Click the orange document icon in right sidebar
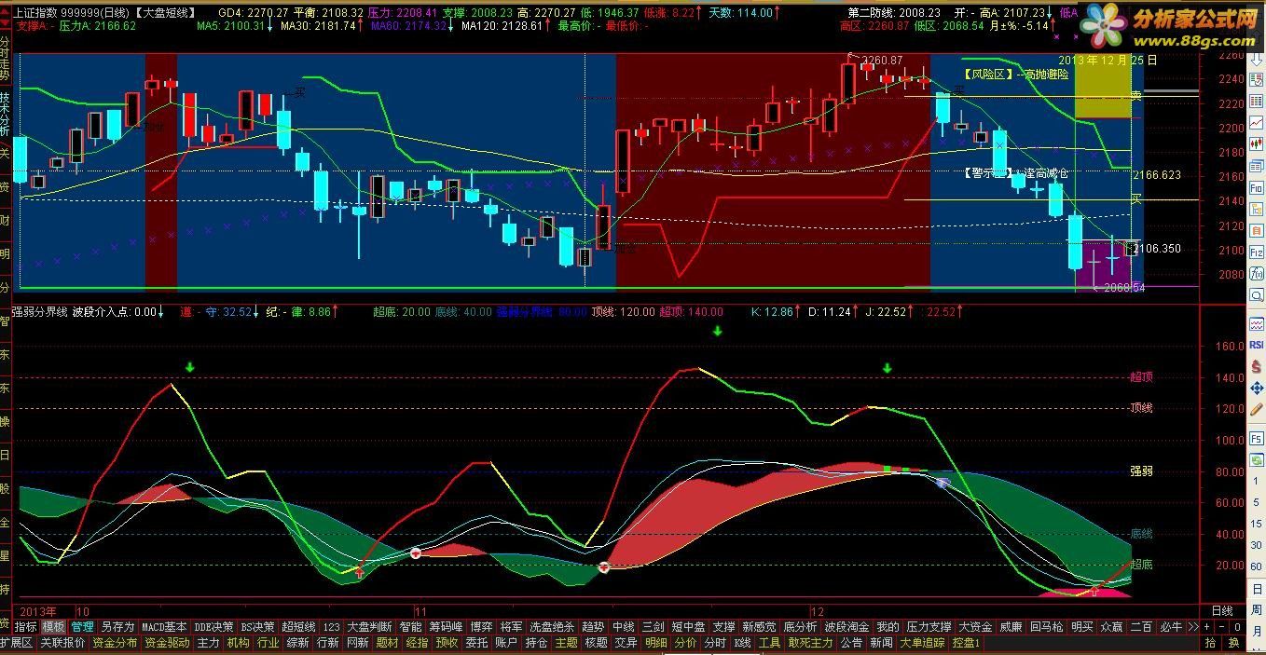 tap(1256, 230)
